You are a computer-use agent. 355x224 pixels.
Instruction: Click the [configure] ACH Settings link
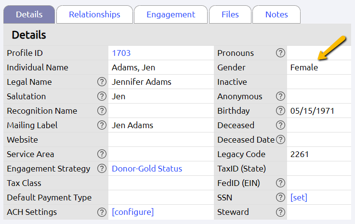click(133, 212)
